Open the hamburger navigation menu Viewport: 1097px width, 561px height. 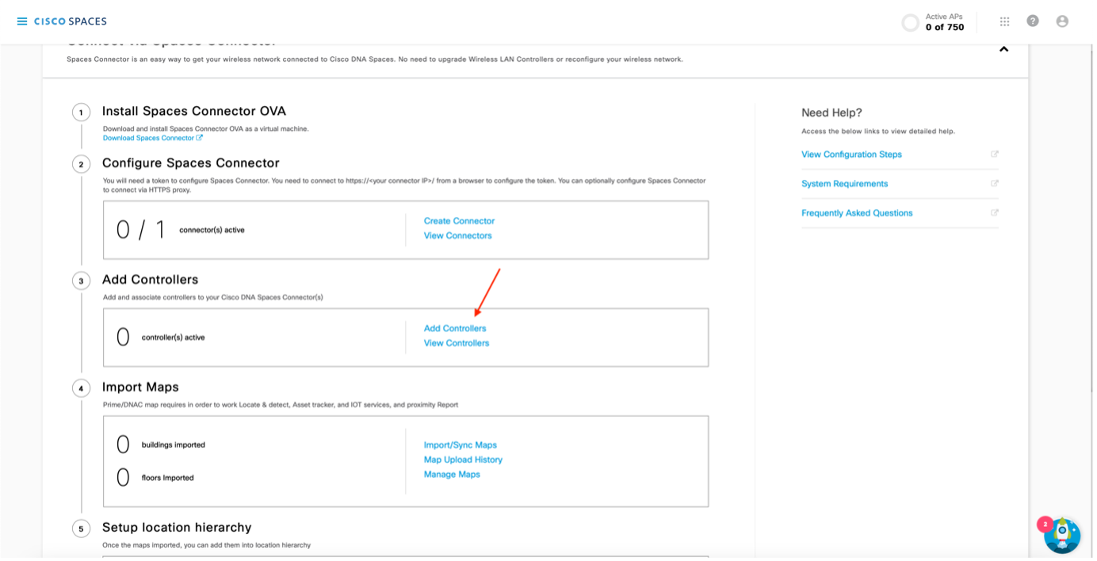pos(22,21)
